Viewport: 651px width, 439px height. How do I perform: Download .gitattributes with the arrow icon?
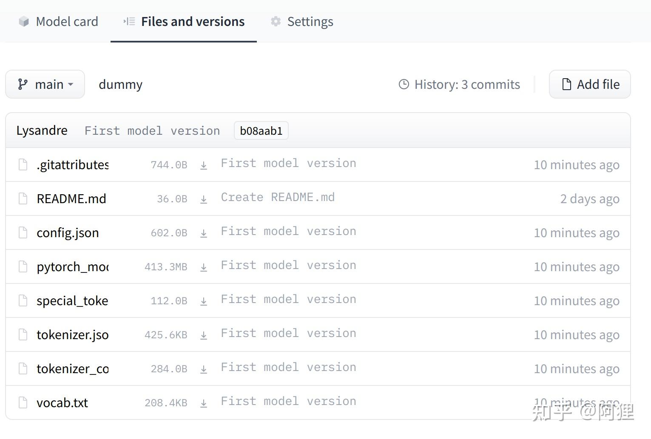204,165
